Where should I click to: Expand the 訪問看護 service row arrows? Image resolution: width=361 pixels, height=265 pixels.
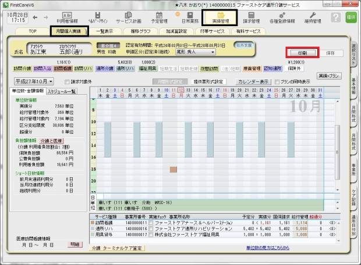[x=332, y=222]
